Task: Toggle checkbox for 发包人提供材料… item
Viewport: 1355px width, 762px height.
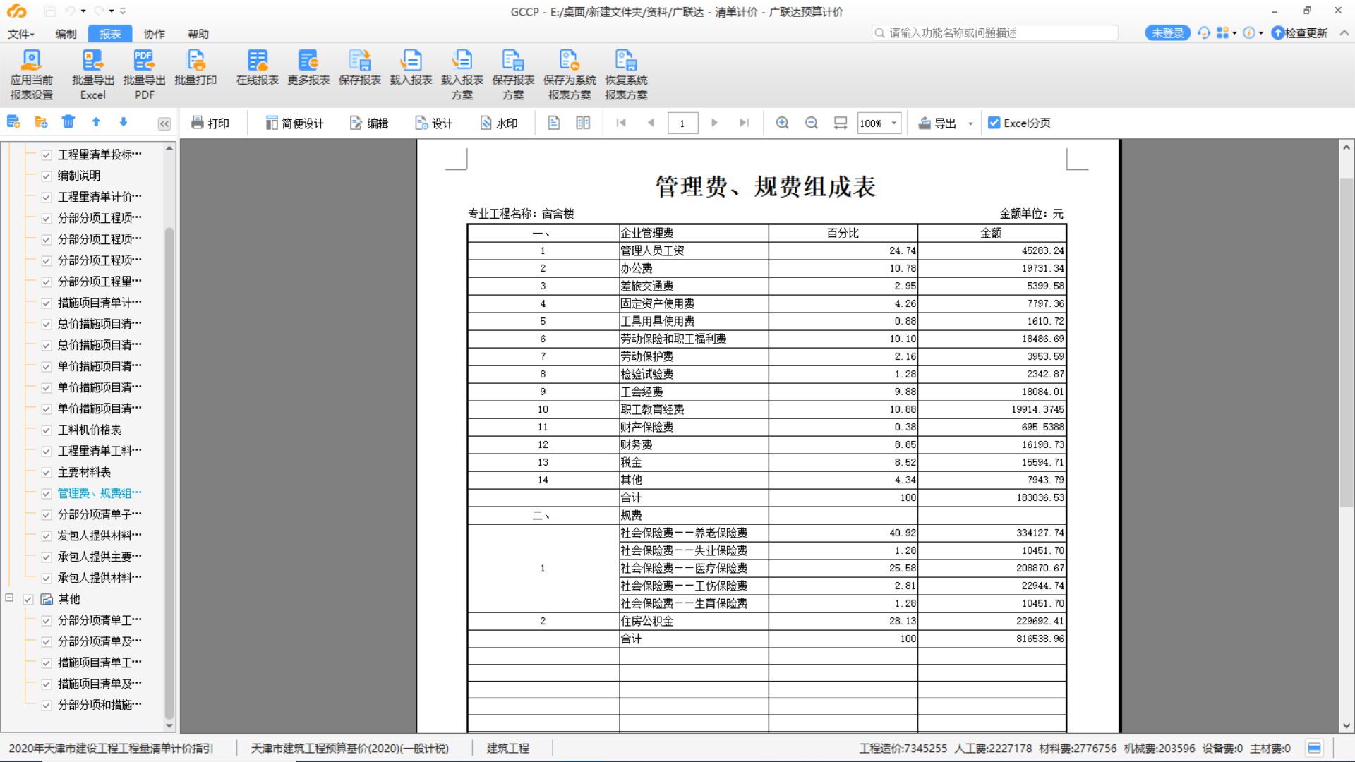Action: click(47, 536)
